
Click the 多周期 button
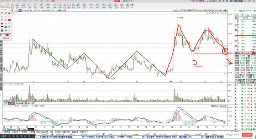coord(59,10)
